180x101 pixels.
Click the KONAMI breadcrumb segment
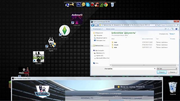coord(126,25)
